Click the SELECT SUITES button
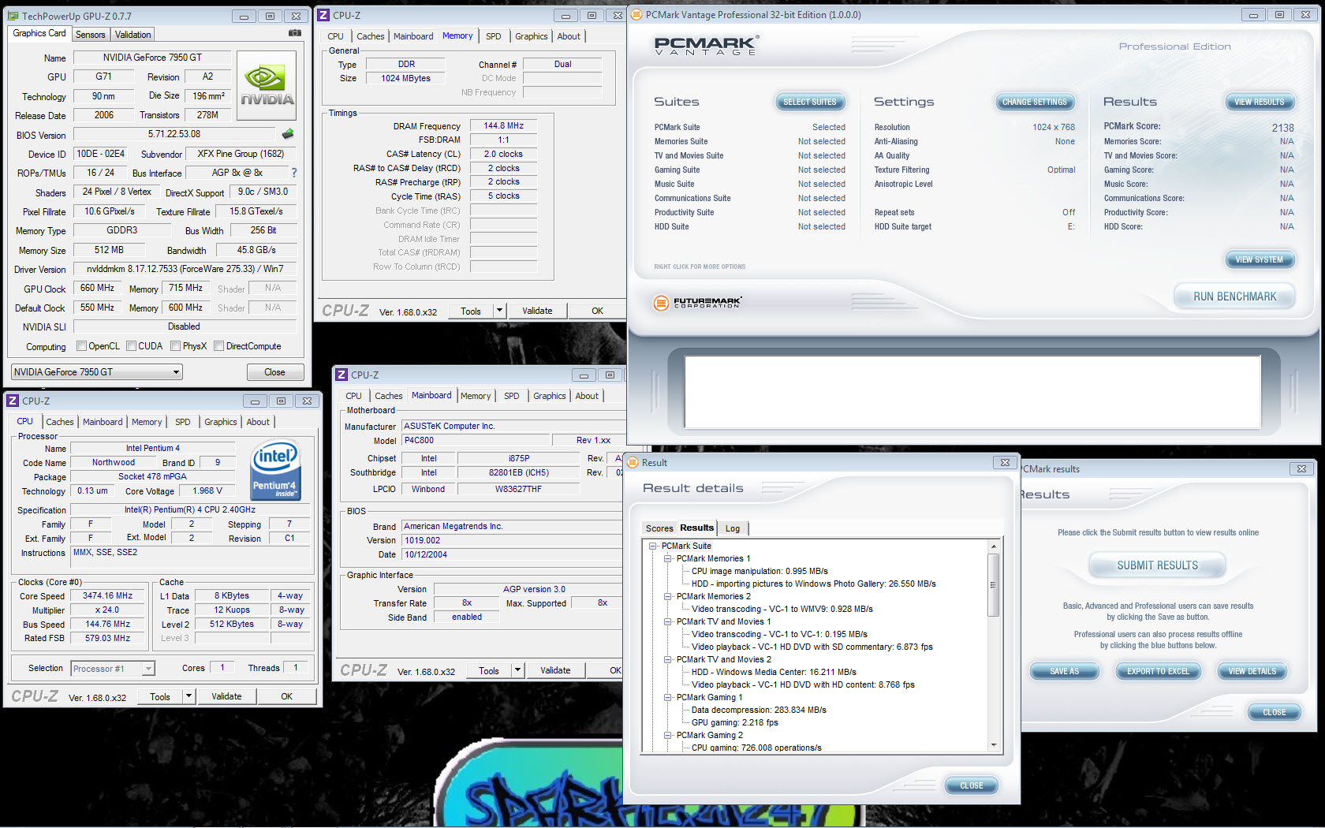This screenshot has width=1325, height=828. pyautogui.click(x=809, y=102)
